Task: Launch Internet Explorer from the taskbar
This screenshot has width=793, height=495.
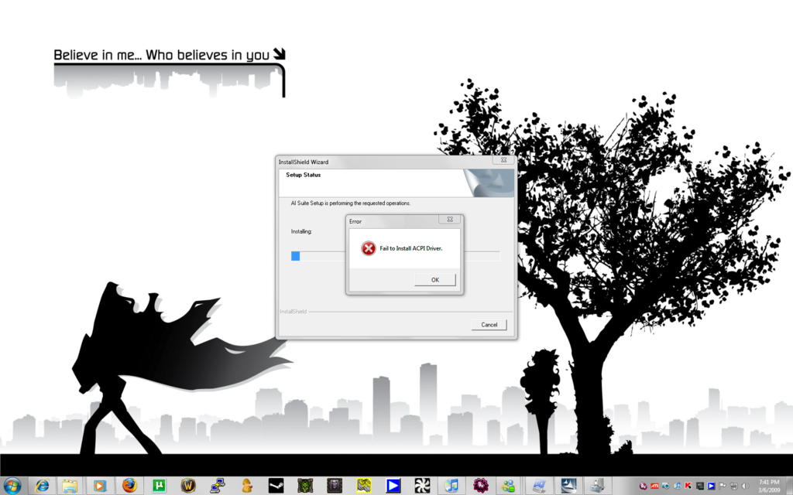Action: click(x=42, y=486)
